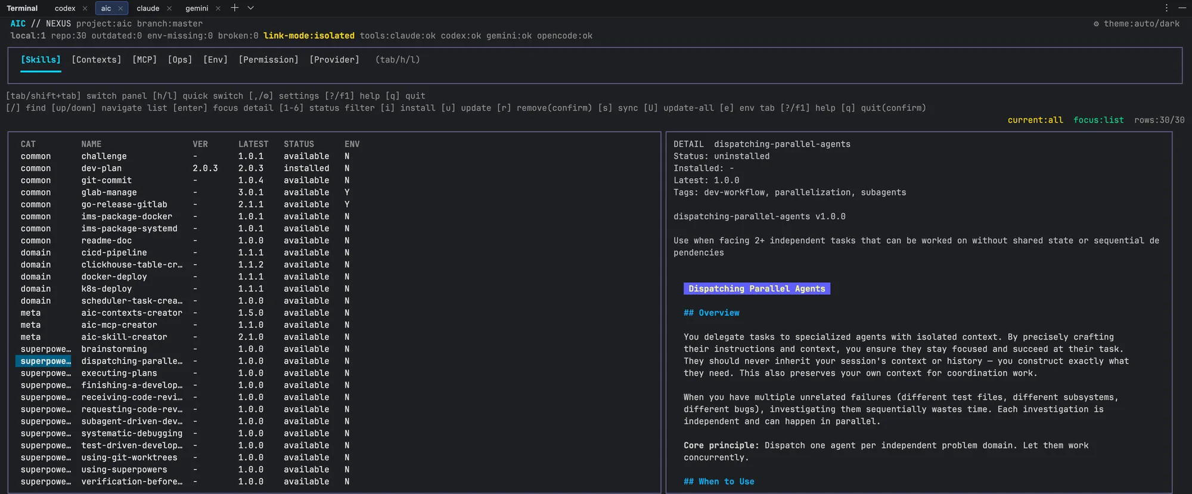The width and height of the screenshot is (1192, 494).
Task: Click the '## When to Use' heading
Action: (719, 481)
